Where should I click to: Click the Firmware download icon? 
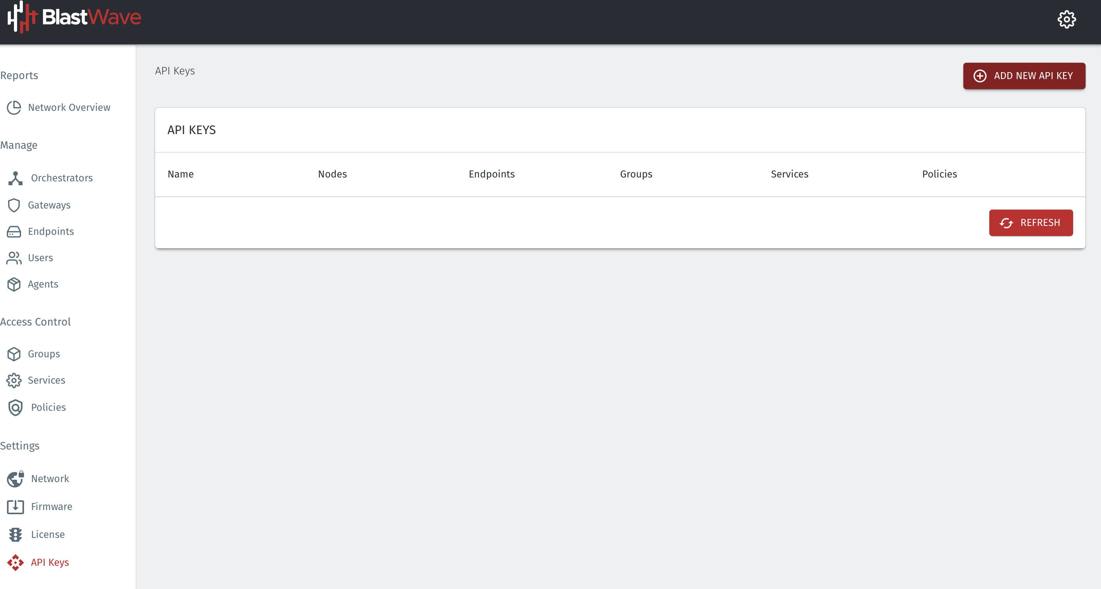[15, 506]
